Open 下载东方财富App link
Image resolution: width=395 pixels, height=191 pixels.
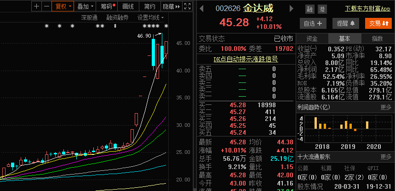367,9
